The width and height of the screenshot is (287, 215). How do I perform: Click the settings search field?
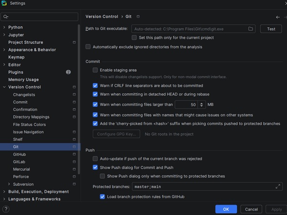(42, 17)
